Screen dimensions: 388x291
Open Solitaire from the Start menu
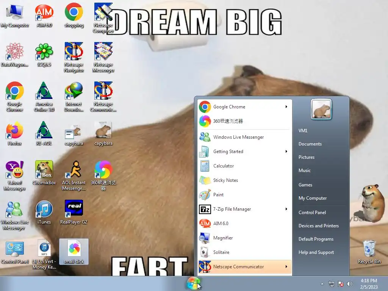pyautogui.click(x=244, y=252)
